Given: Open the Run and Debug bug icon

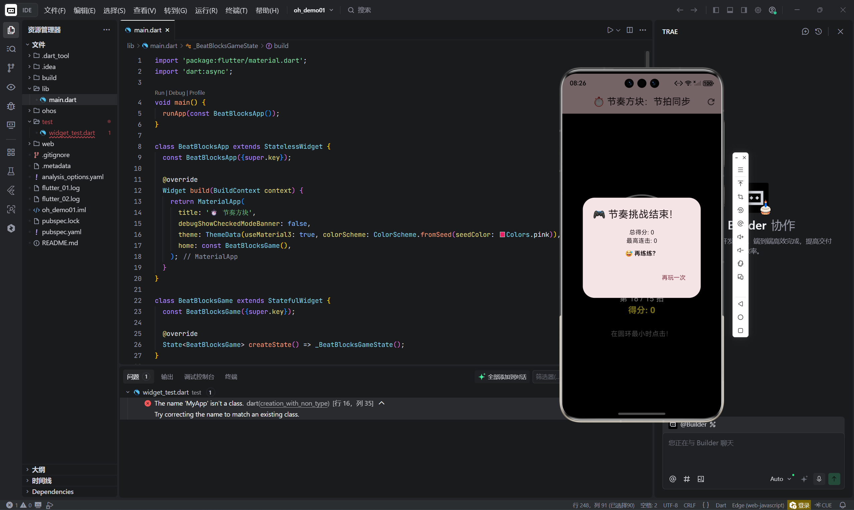Looking at the screenshot, I should (x=11, y=106).
